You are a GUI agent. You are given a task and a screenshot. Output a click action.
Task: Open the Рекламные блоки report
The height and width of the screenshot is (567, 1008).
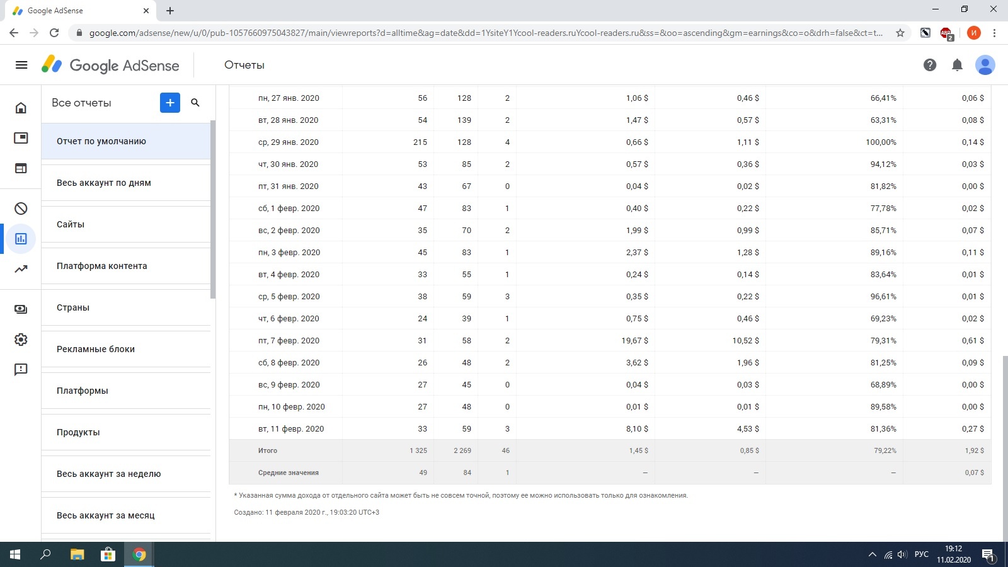126,349
